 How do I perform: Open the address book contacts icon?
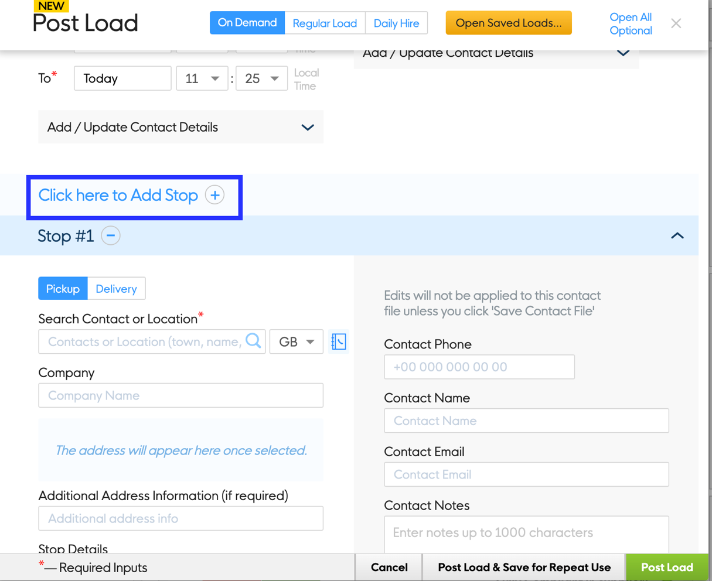tap(339, 341)
